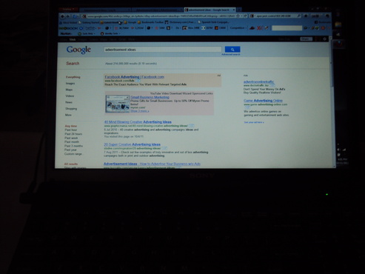Click the 'See your ad here' link
This screenshot has height=274, width=365.
[x=254, y=122]
